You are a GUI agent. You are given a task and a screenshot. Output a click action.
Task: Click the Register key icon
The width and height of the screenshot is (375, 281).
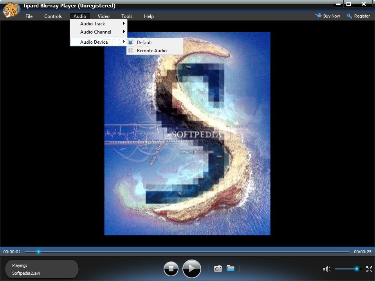[x=349, y=16]
